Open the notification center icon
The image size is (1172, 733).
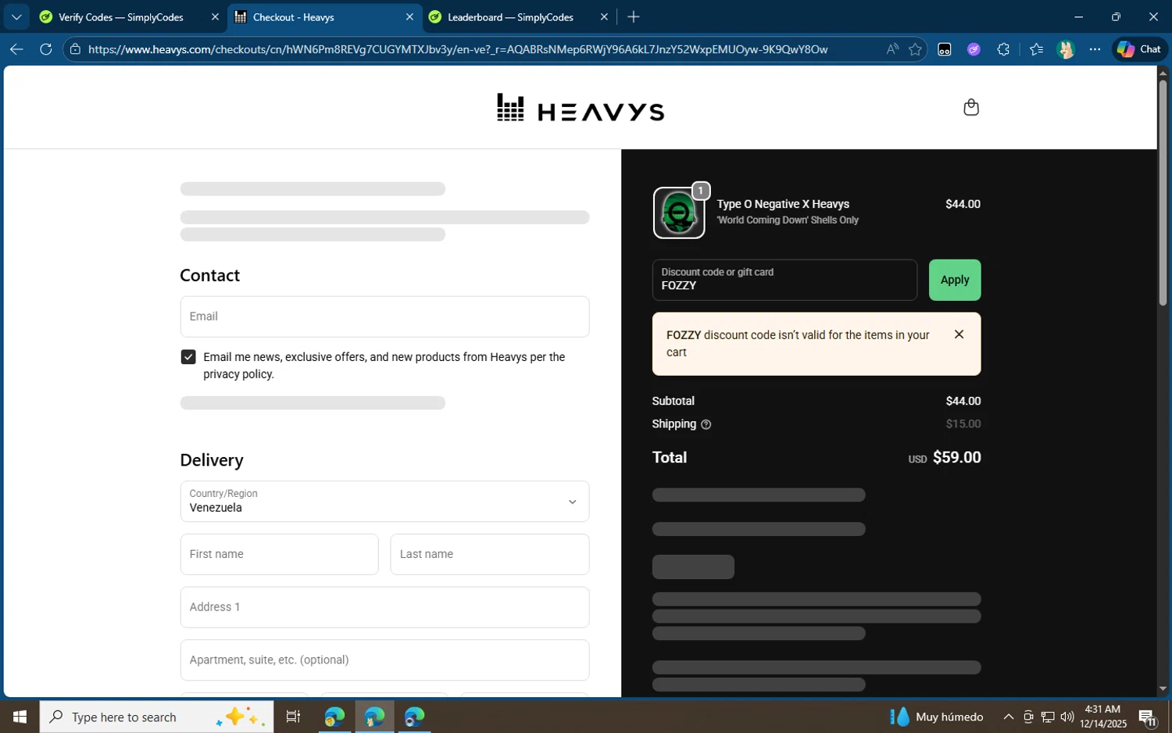coord(1148,717)
